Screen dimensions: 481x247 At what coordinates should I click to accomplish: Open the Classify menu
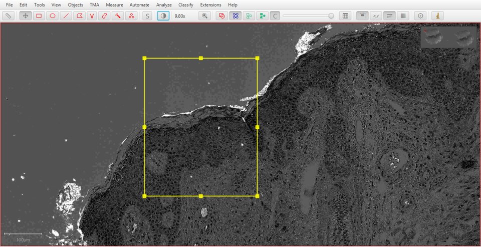click(x=186, y=5)
